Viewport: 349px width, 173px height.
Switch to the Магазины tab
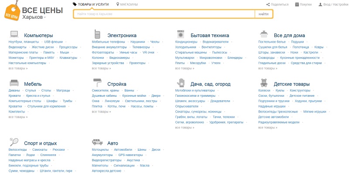(127, 4)
